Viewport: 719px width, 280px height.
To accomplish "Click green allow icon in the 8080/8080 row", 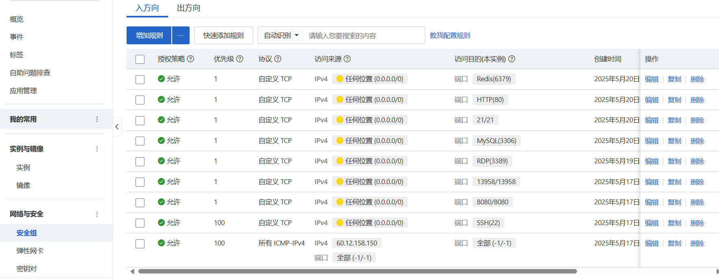I will tap(161, 202).
